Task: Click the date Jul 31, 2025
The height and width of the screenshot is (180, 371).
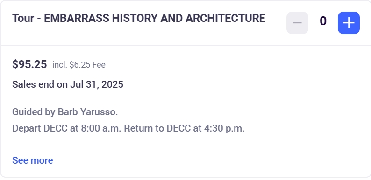Action: (97, 84)
